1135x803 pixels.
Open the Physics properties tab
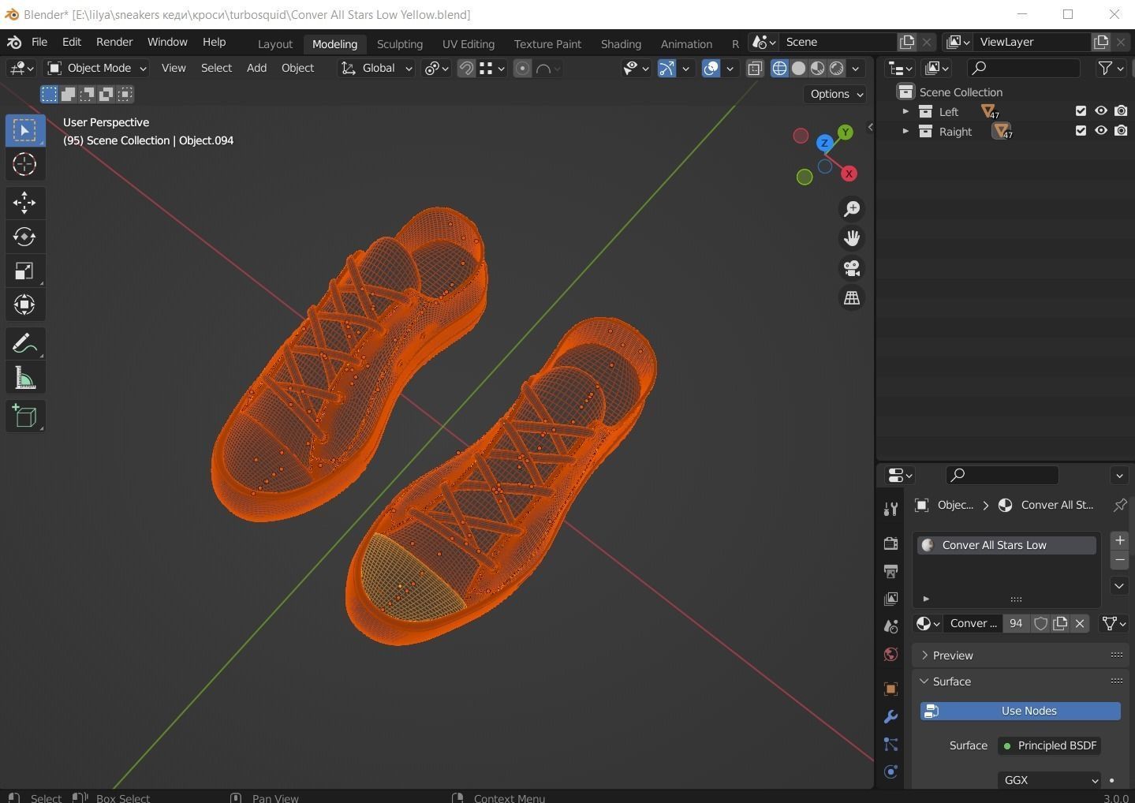pyautogui.click(x=890, y=771)
